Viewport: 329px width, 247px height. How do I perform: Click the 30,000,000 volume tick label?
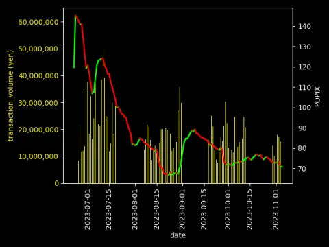coord(38,103)
